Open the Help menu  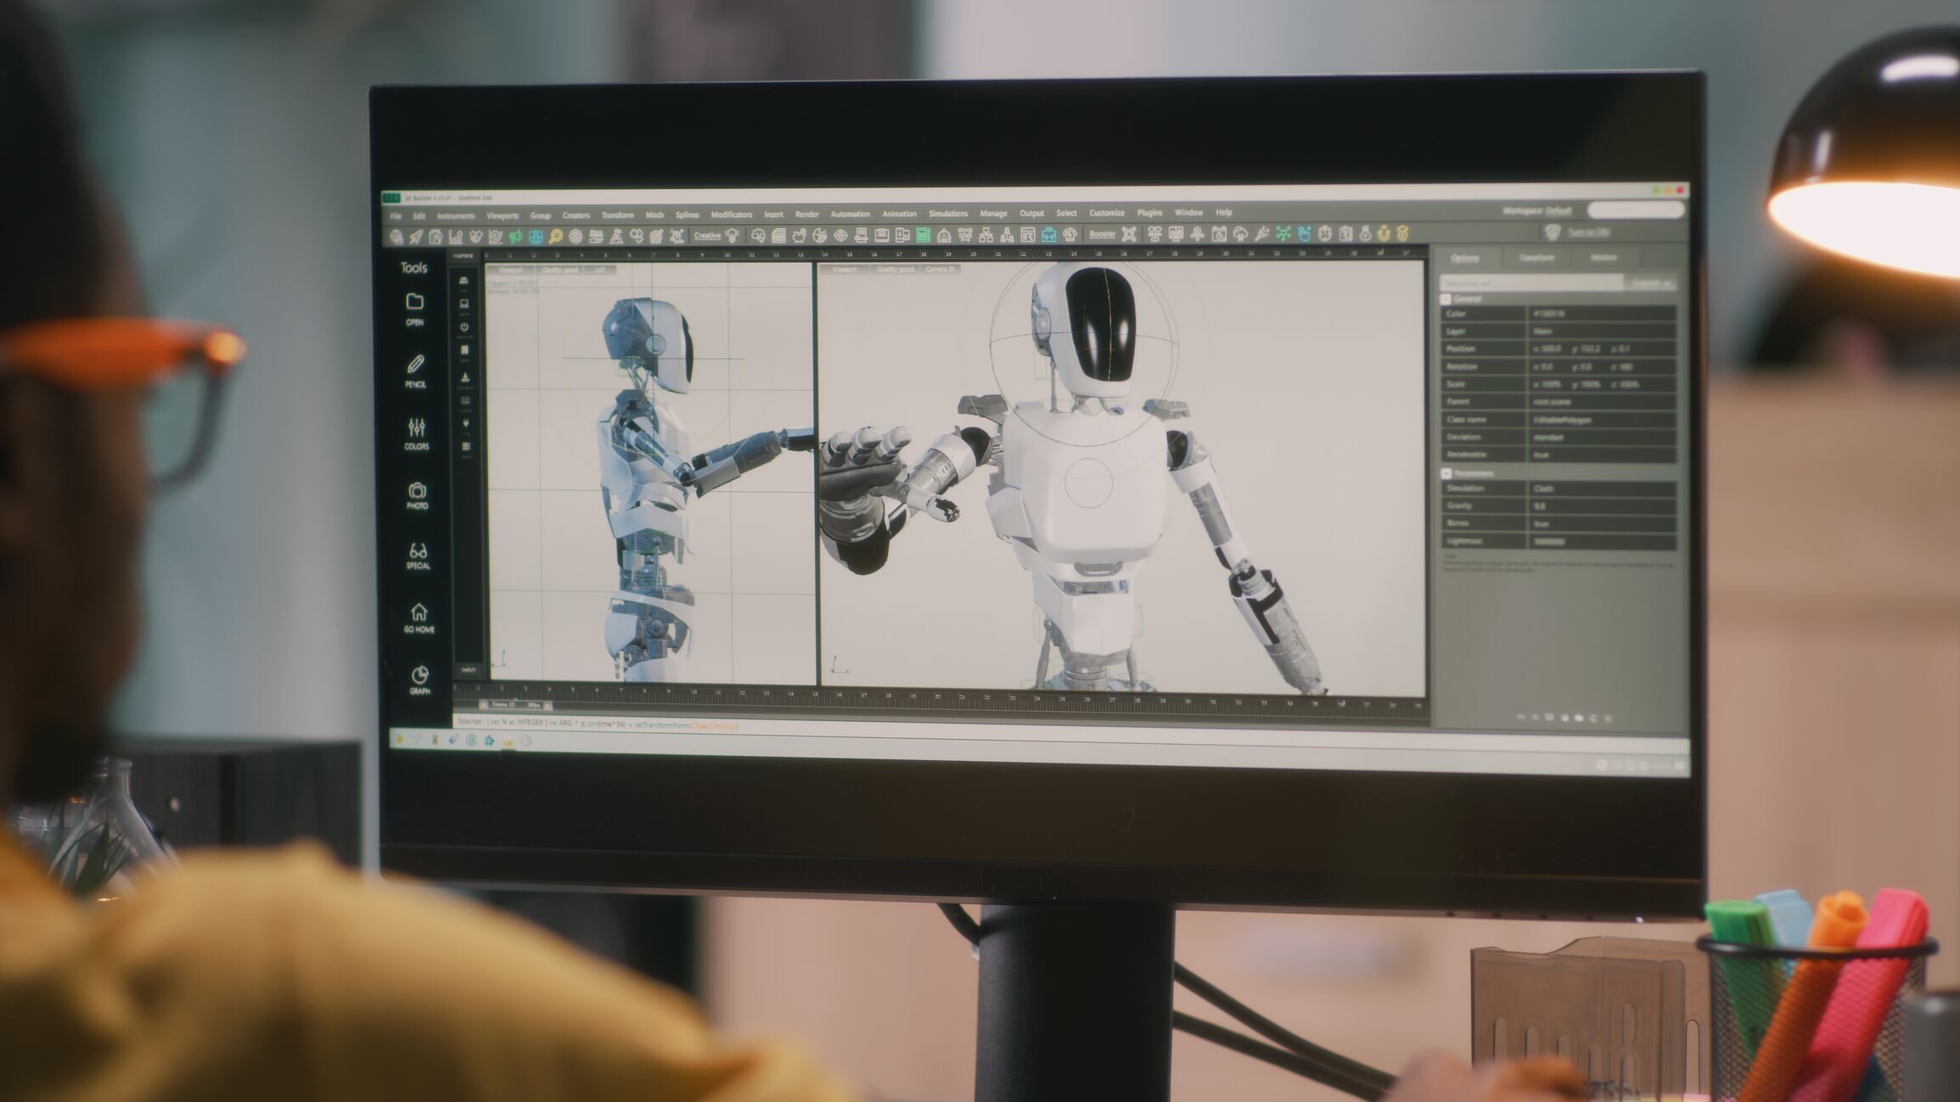[x=1223, y=213]
